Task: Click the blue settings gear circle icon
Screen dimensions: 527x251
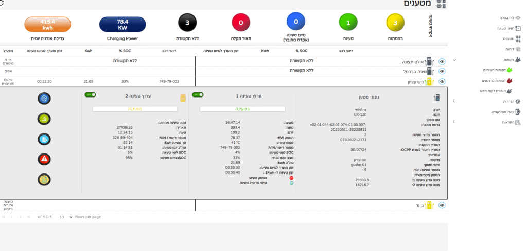Action: 45,99
